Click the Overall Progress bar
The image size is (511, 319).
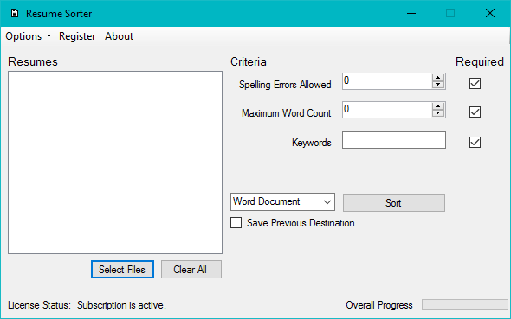click(x=465, y=305)
